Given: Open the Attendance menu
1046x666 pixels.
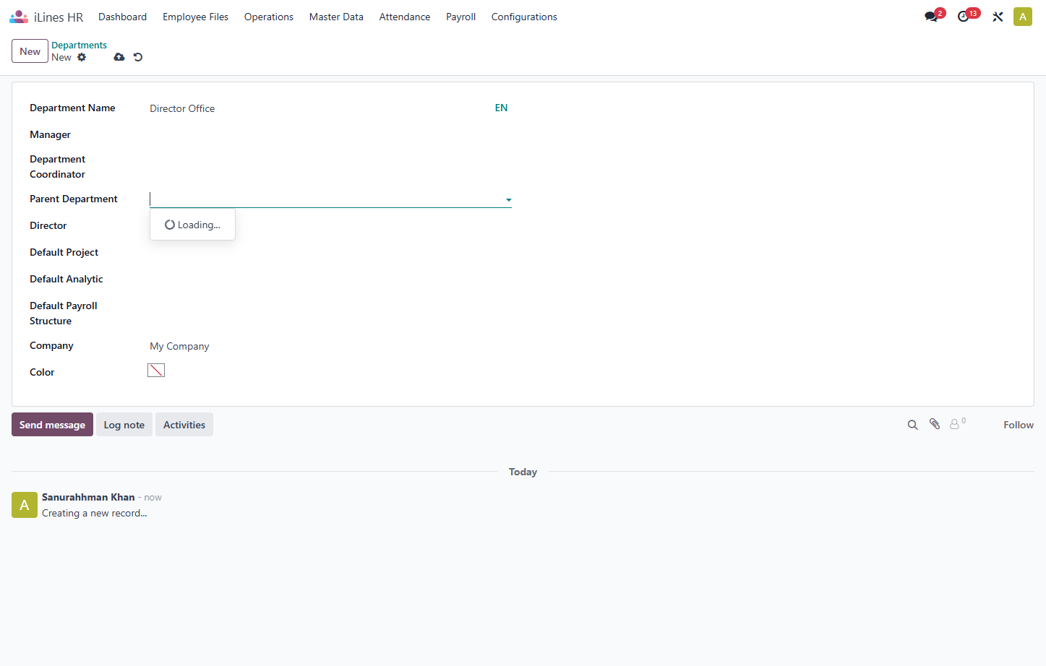Looking at the screenshot, I should [405, 17].
